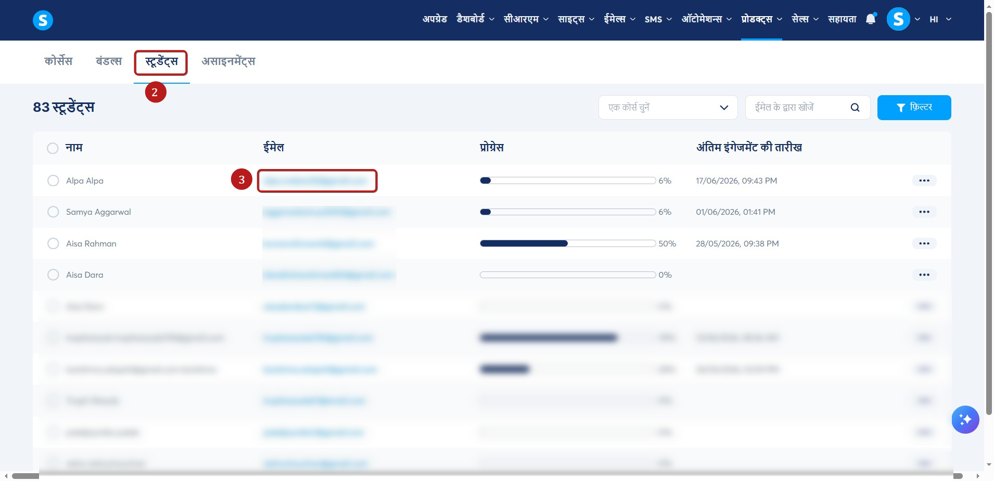Open actions menu for Alpa Alpa
Viewport: 994px width, 481px height.
[x=924, y=180]
